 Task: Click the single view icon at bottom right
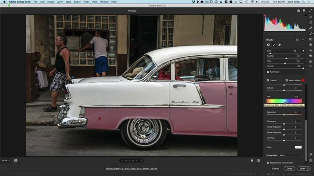[252, 160]
